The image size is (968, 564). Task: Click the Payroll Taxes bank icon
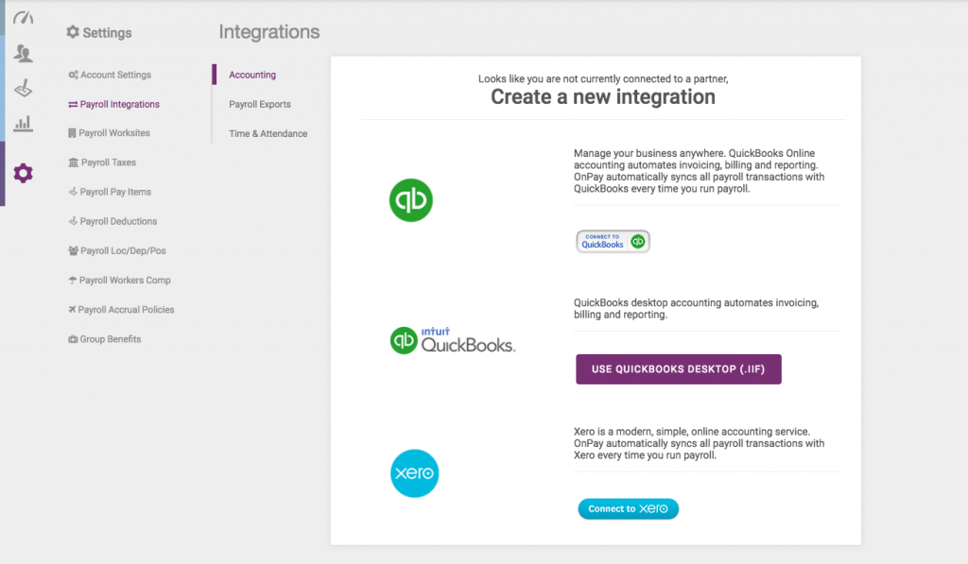click(74, 162)
